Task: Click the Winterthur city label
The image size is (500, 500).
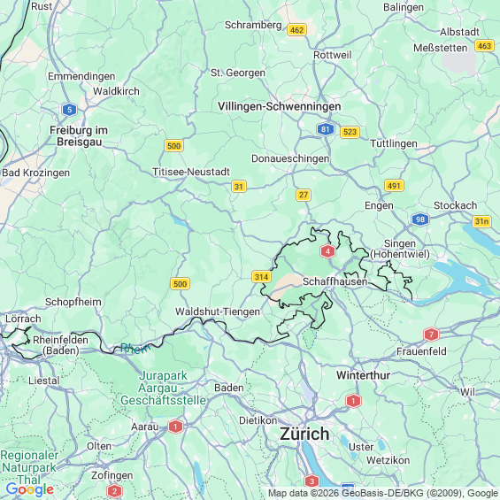Action: pyautogui.click(x=363, y=375)
